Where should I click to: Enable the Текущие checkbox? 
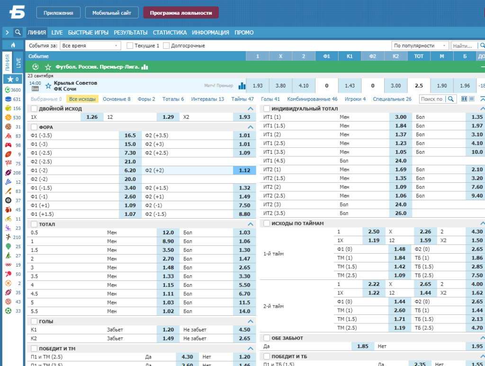tap(130, 45)
